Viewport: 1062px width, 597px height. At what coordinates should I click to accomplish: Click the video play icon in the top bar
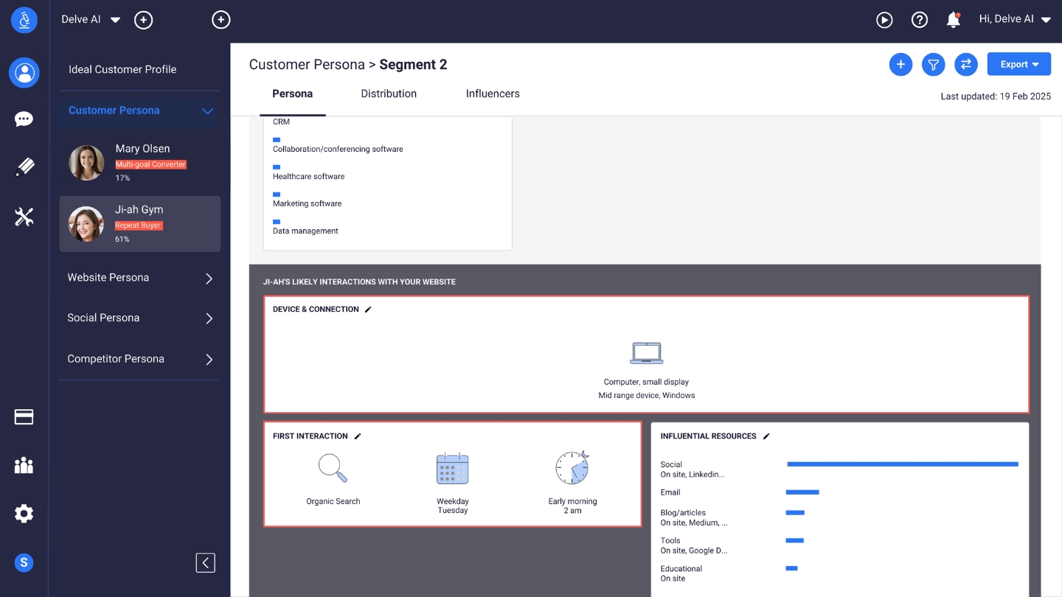(884, 20)
